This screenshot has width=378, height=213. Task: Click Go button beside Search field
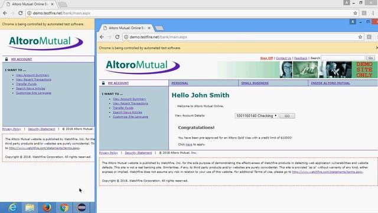370,58
